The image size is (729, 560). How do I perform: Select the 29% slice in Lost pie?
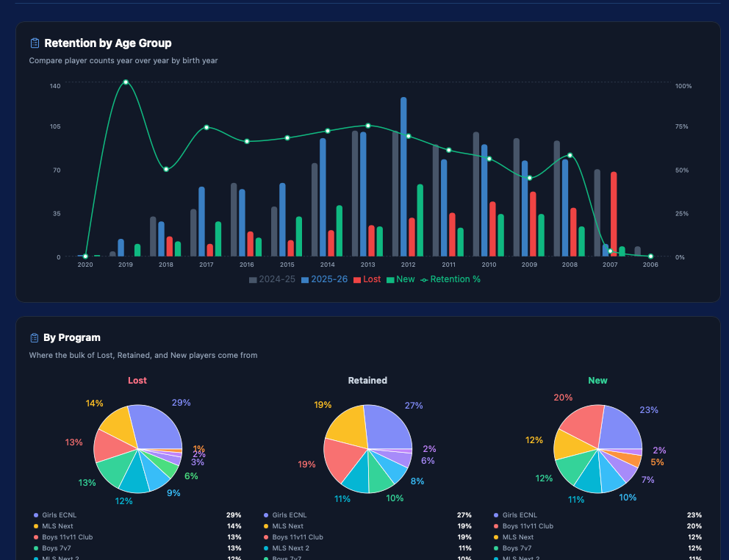click(x=156, y=426)
